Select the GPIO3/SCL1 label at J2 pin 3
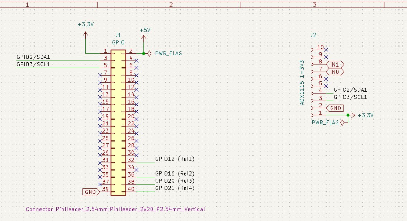The height and width of the screenshot is (221, 407). coord(350,97)
